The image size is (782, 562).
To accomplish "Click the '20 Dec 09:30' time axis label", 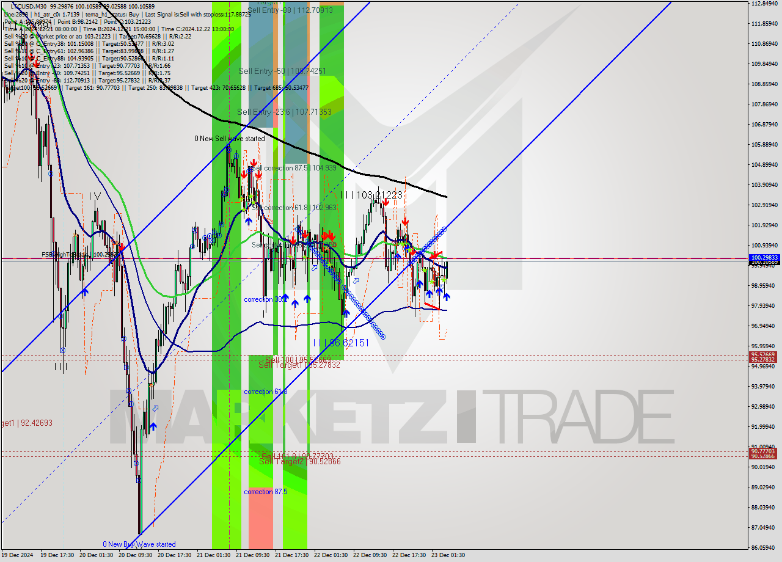I will tap(136, 555).
